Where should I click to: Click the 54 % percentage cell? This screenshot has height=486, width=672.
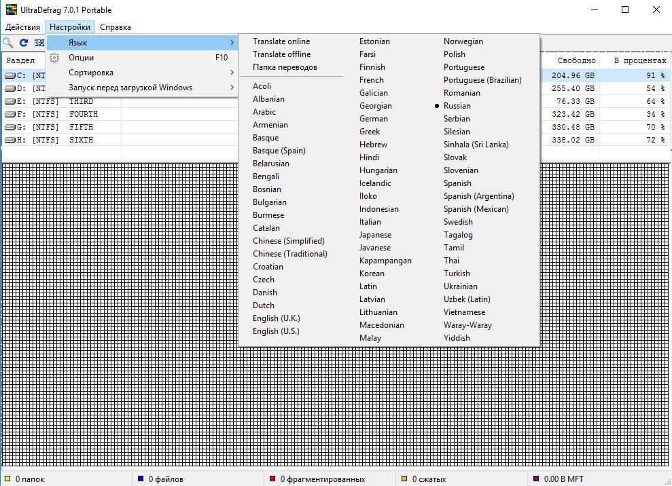coord(655,89)
